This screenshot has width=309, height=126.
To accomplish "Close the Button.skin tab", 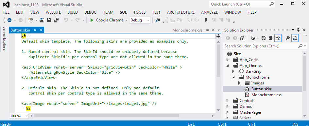I will tap(41, 30).
